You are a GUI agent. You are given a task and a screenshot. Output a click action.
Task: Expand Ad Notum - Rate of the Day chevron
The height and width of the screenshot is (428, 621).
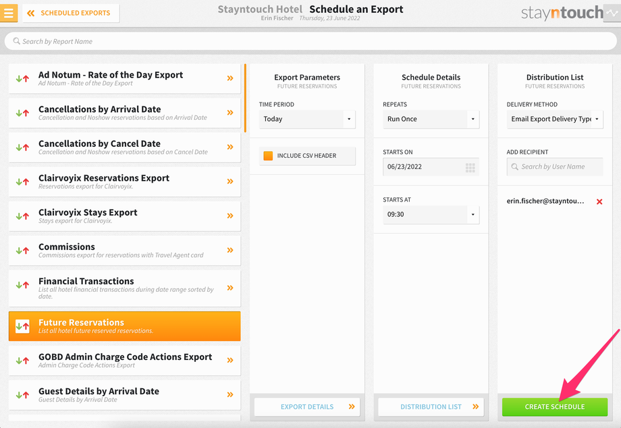(230, 78)
